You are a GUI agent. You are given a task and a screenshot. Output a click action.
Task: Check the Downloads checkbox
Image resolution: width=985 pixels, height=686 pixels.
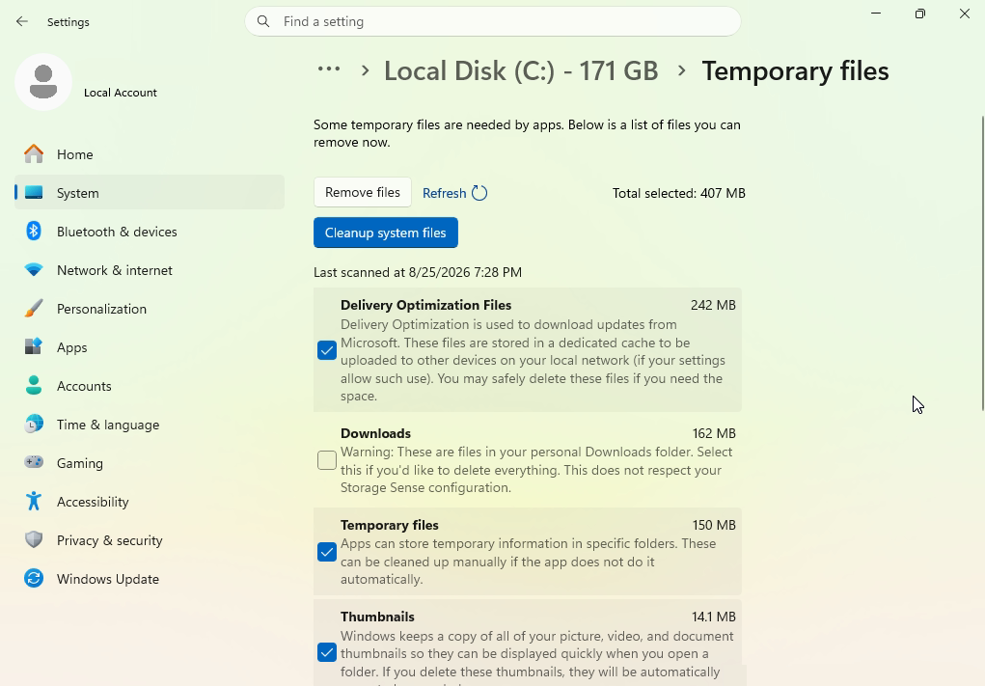tap(327, 460)
